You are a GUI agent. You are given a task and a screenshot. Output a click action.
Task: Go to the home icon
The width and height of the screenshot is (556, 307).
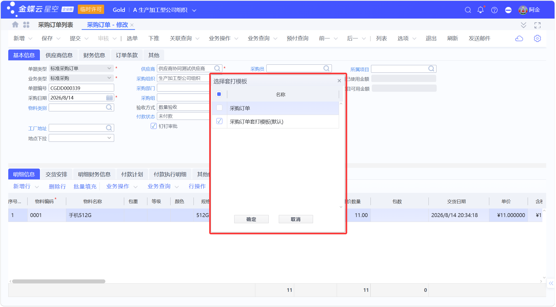(x=15, y=24)
